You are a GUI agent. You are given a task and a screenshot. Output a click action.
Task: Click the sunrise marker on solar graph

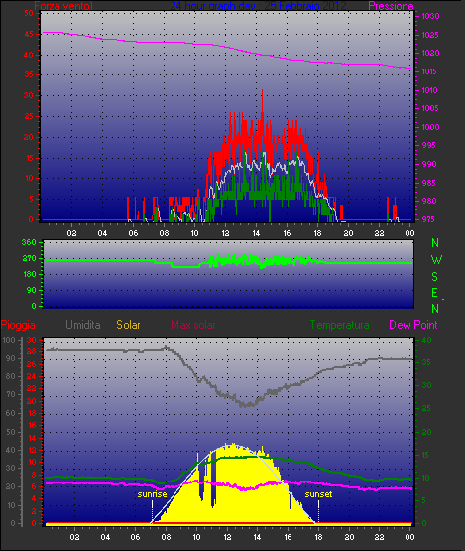pos(152,494)
